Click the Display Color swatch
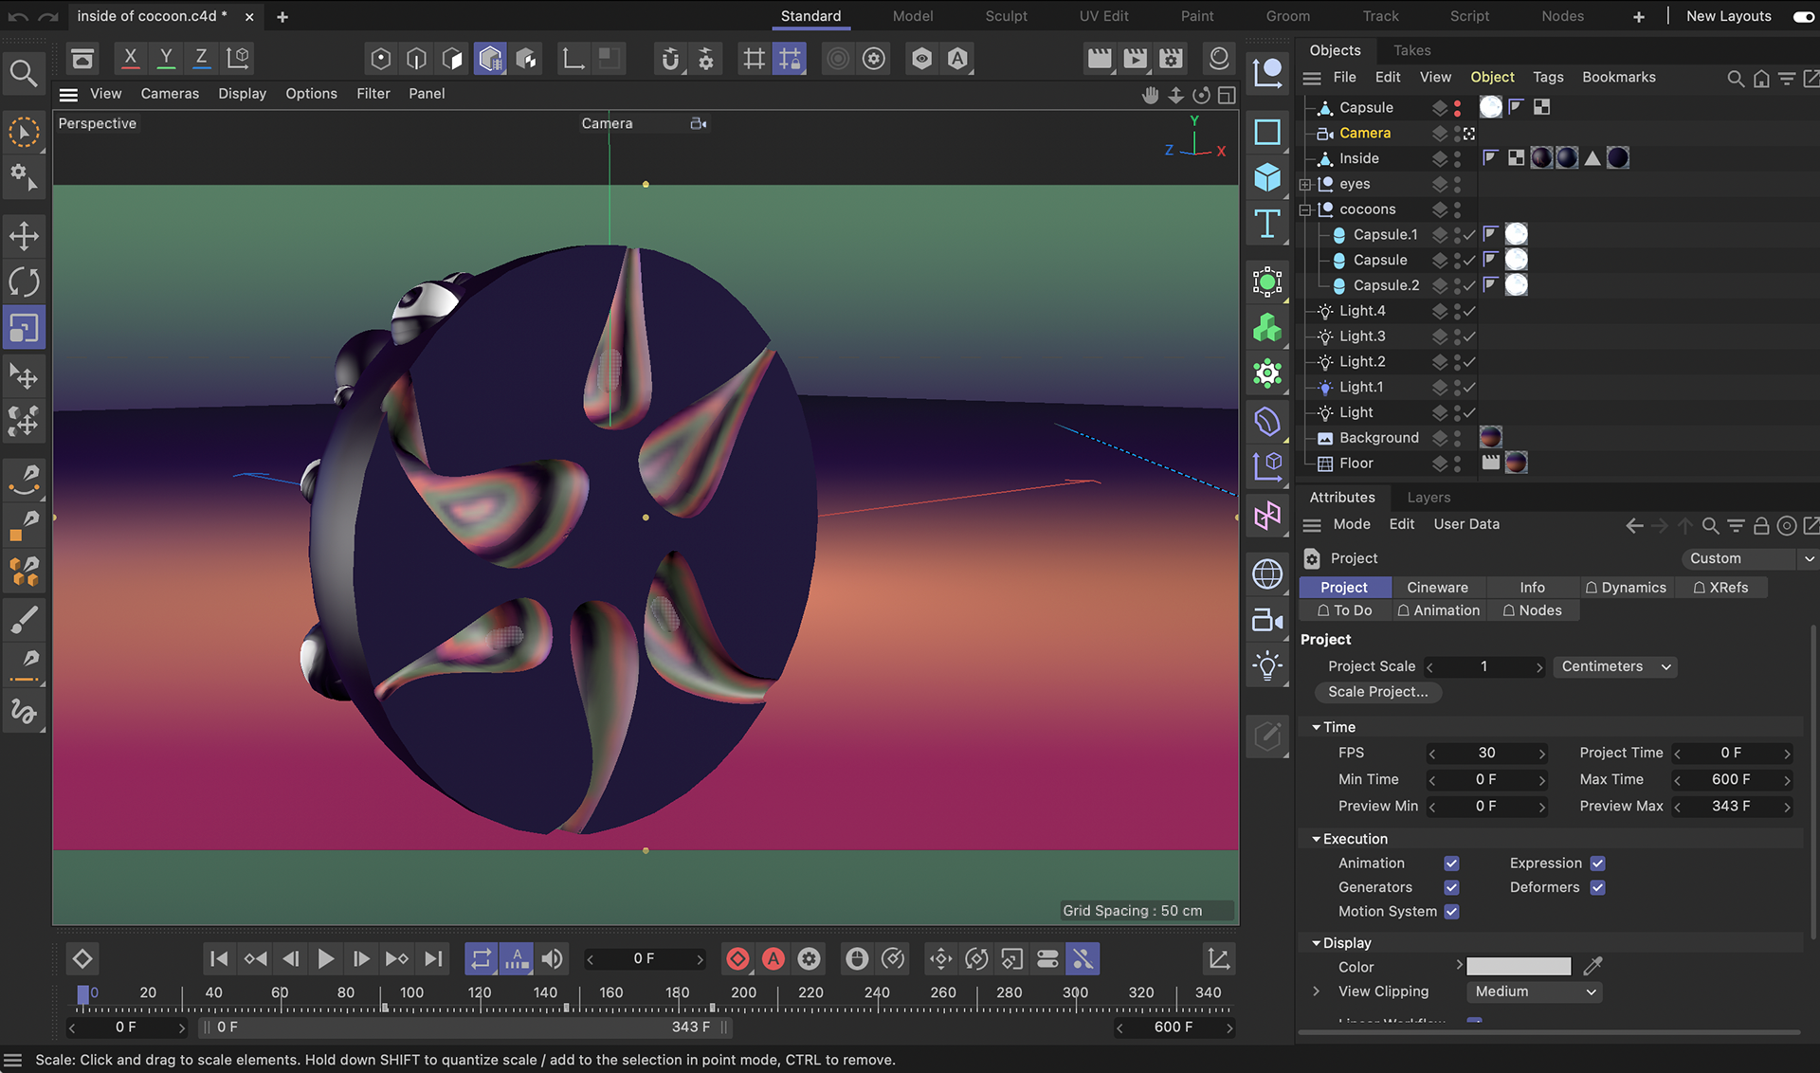1820x1073 pixels. pos(1518,967)
